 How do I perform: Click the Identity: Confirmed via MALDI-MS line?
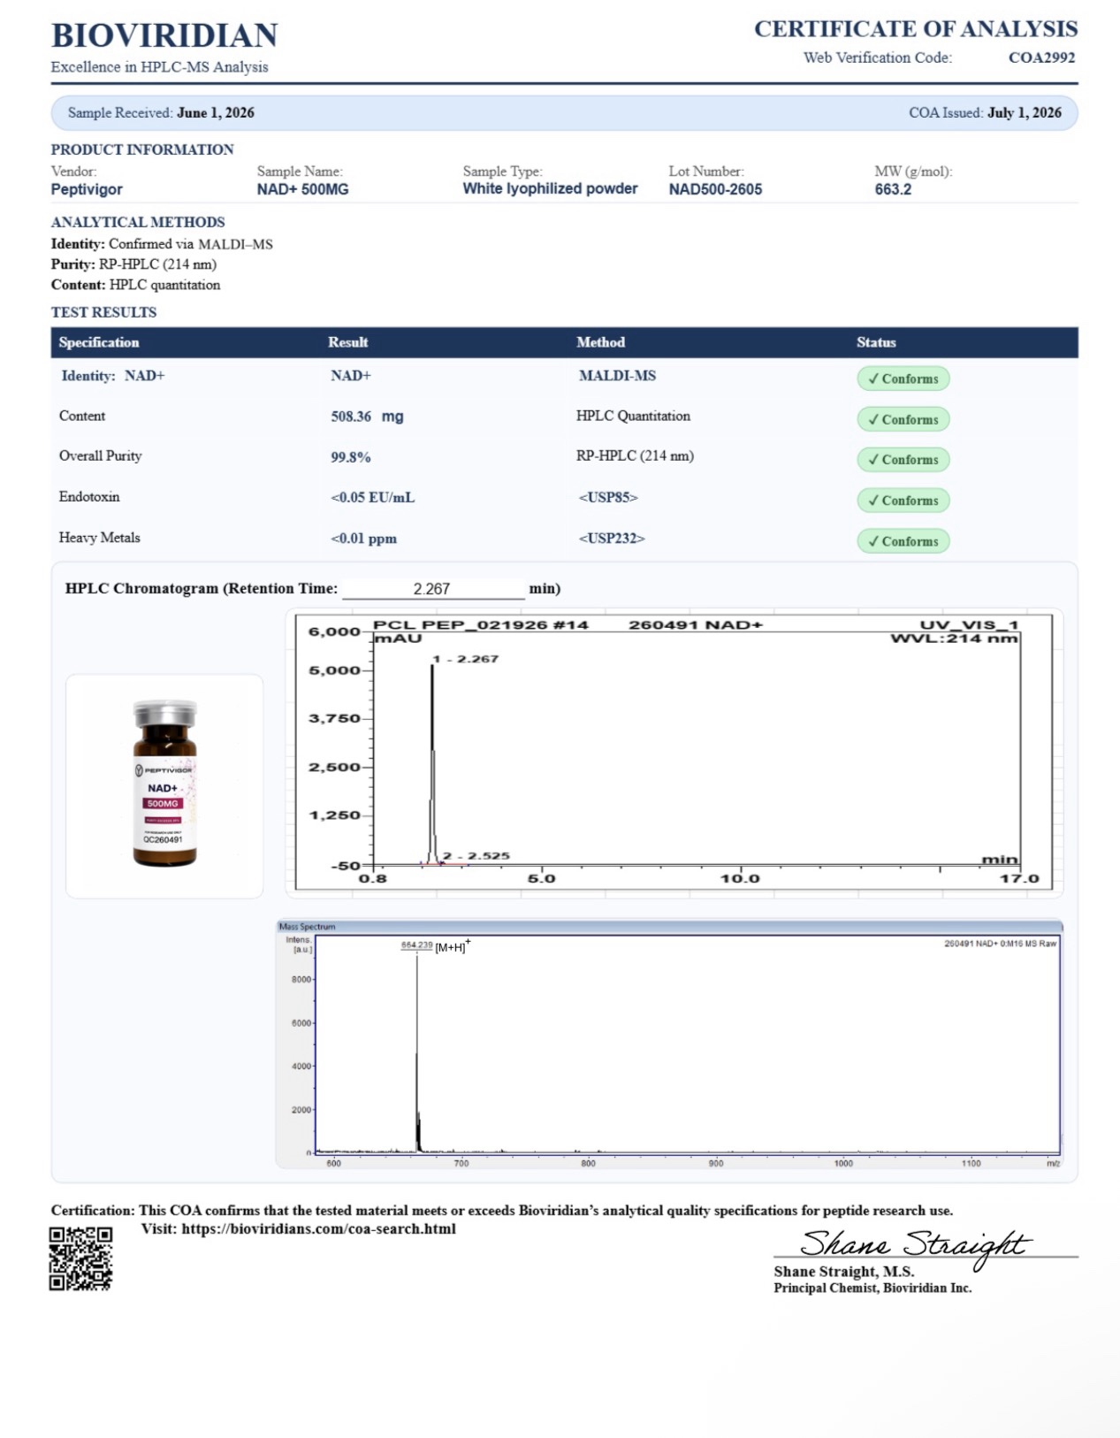162,244
